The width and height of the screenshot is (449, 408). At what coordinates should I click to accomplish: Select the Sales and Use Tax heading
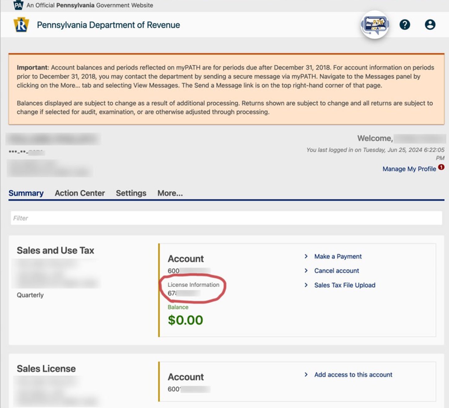[x=55, y=250]
